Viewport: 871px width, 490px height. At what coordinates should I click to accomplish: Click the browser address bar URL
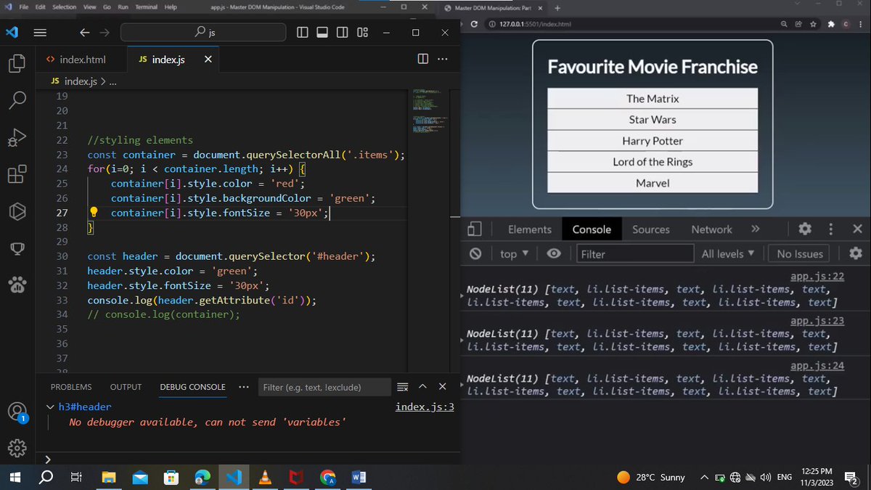click(536, 24)
